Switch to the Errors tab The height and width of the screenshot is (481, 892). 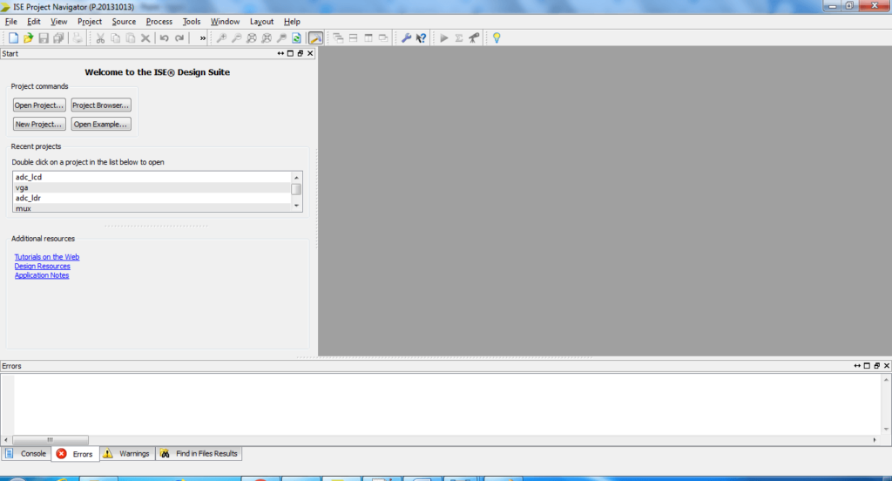click(x=75, y=454)
